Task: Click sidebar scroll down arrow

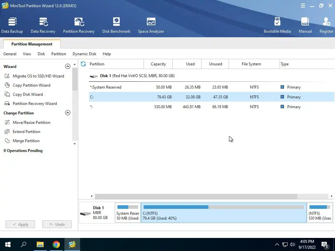Action: tap(75, 144)
